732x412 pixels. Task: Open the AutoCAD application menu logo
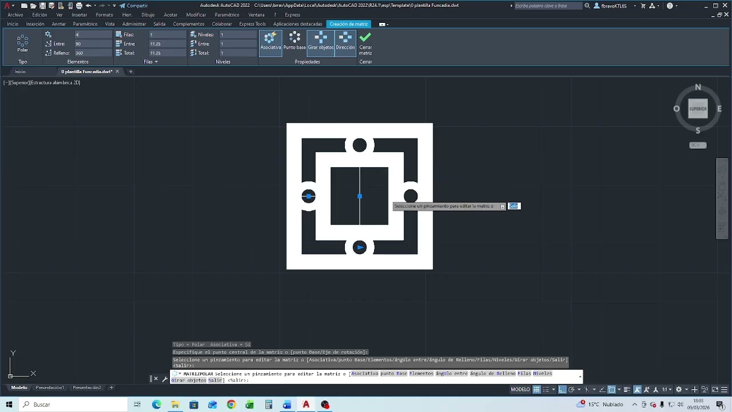pyautogui.click(x=7, y=6)
